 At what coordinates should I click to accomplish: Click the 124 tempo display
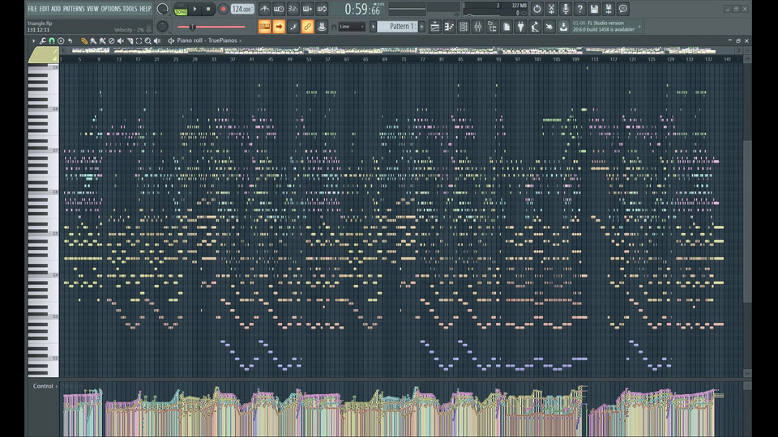coord(242,9)
